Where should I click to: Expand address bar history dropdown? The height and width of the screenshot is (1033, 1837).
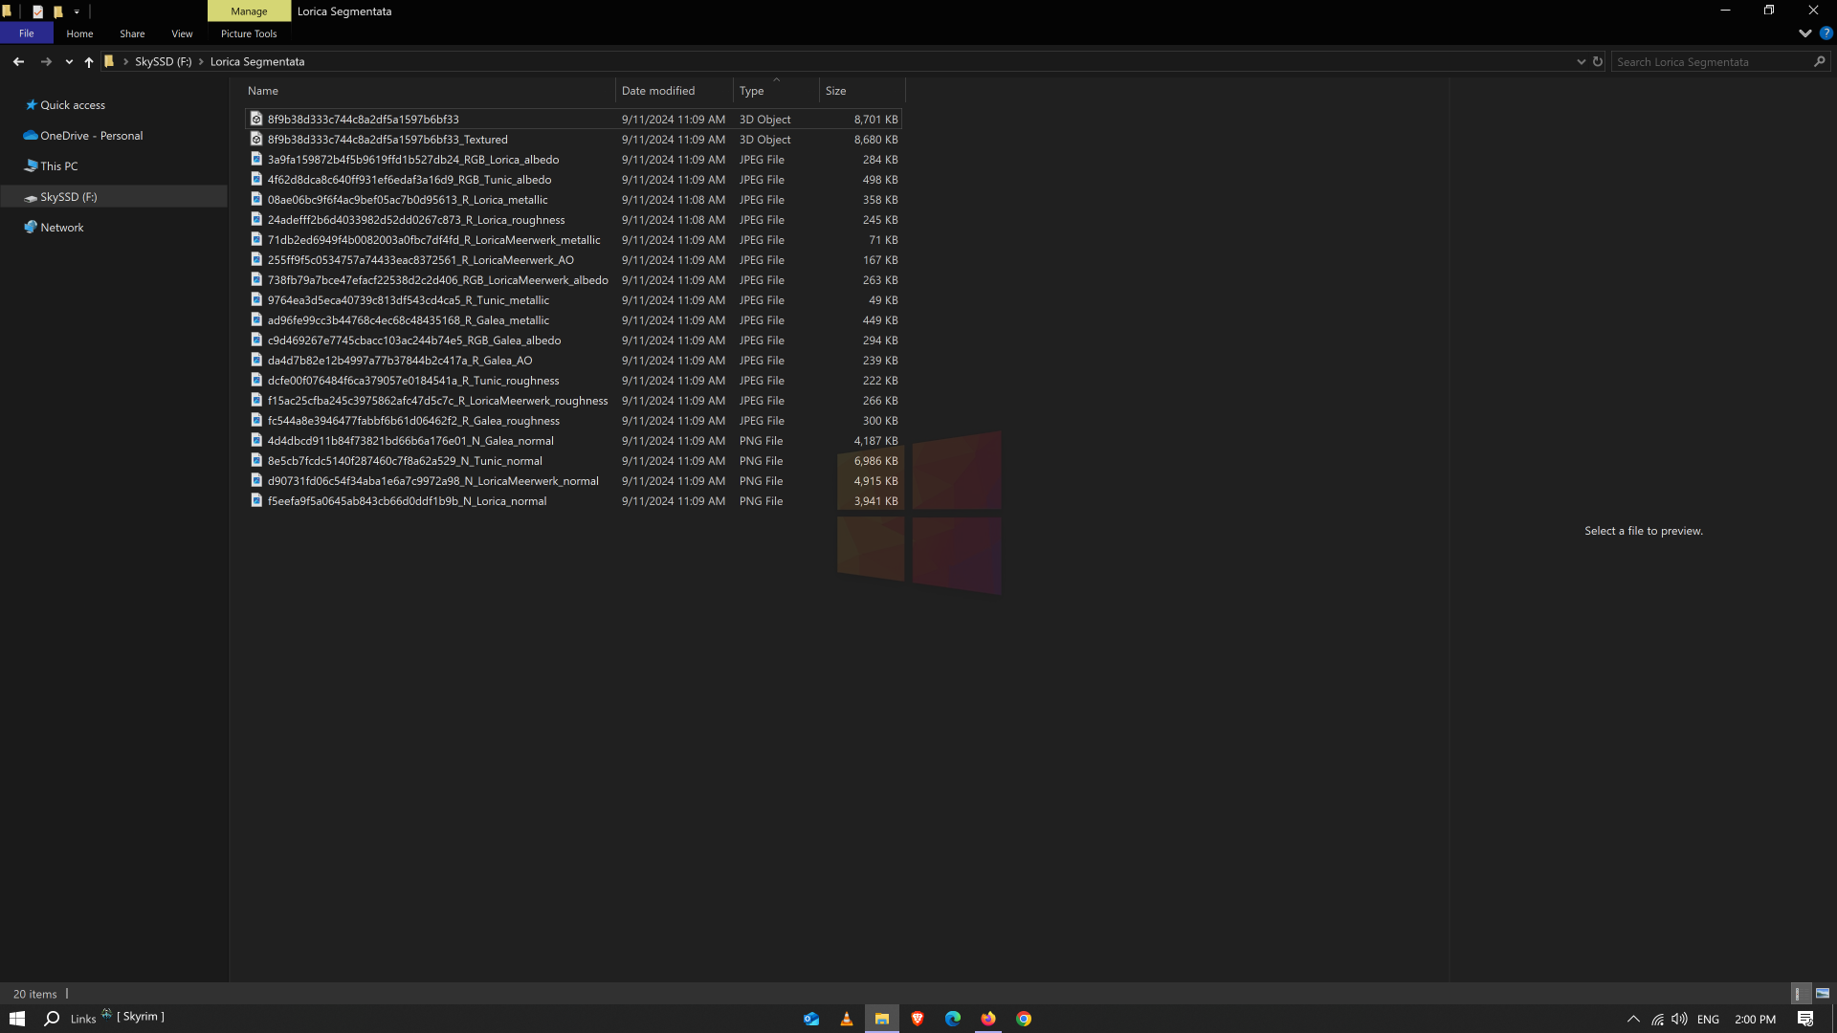1581,61
